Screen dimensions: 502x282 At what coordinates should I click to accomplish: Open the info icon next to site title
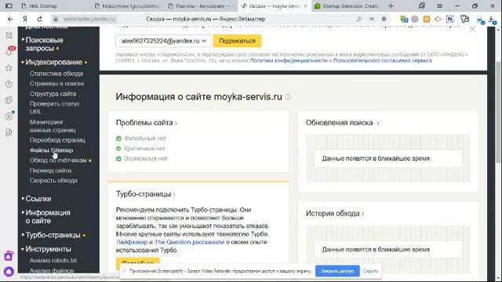288,97
